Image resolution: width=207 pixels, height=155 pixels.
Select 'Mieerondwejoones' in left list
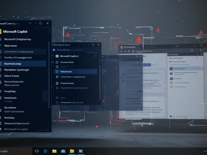click(14, 82)
